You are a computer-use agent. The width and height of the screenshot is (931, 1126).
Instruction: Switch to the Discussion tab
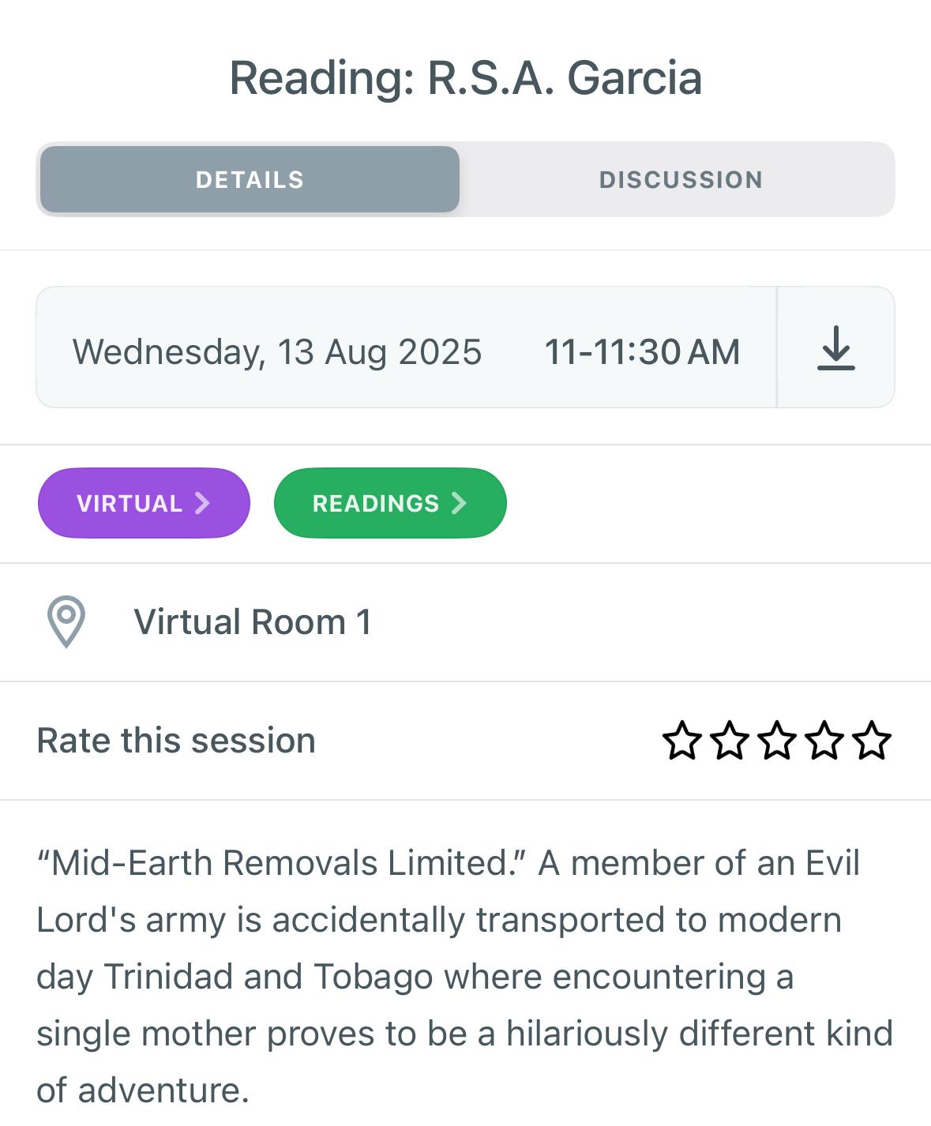tap(681, 179)
